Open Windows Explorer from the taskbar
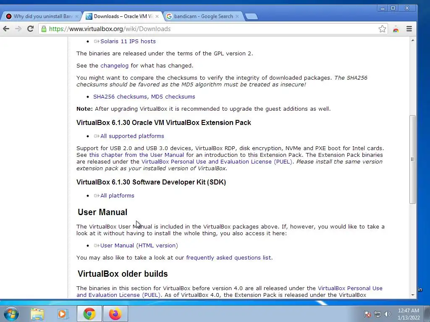The height and width of the screenshot is (322, 430). [37, 314]
